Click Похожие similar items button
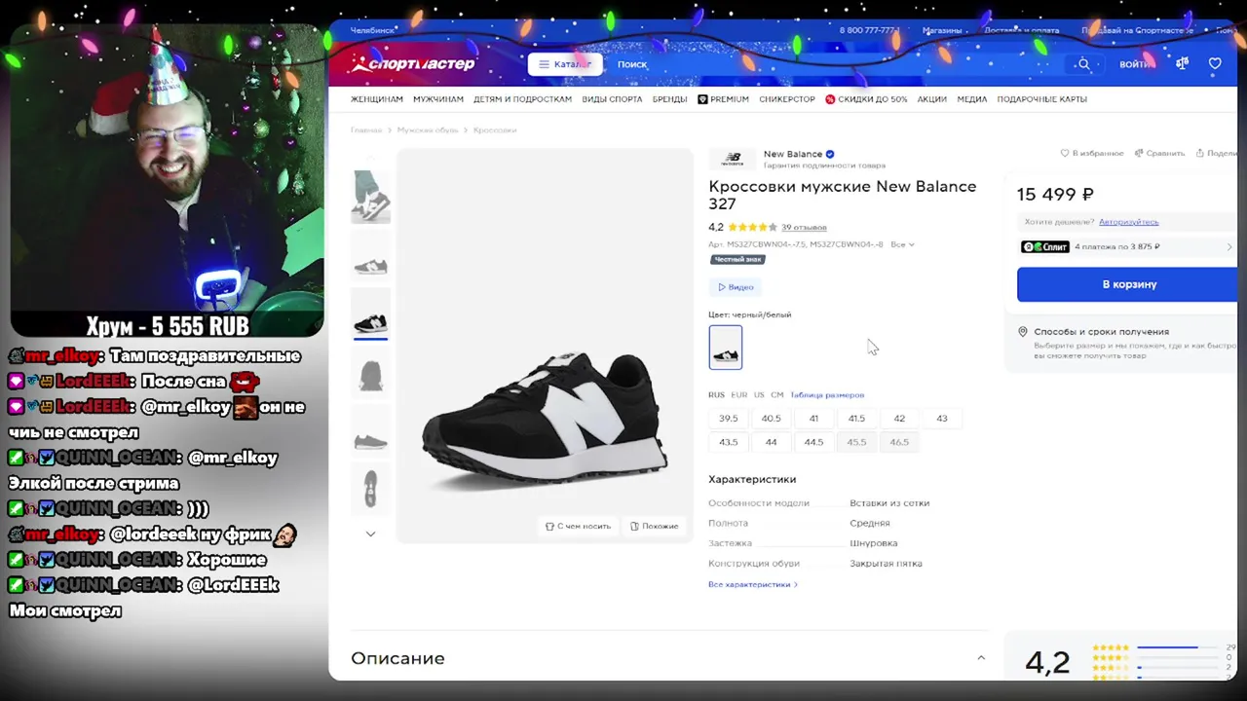The width and height of the screenshot is (1247, 701). click(654, 526)
